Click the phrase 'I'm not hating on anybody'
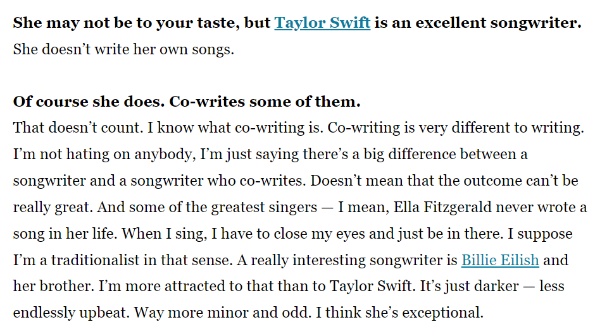 coord(104,154)
